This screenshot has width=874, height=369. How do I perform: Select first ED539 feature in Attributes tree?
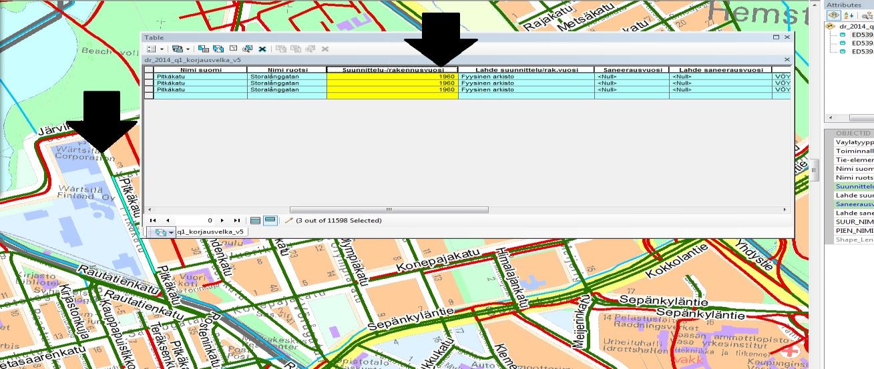click(x=863, y=35)
